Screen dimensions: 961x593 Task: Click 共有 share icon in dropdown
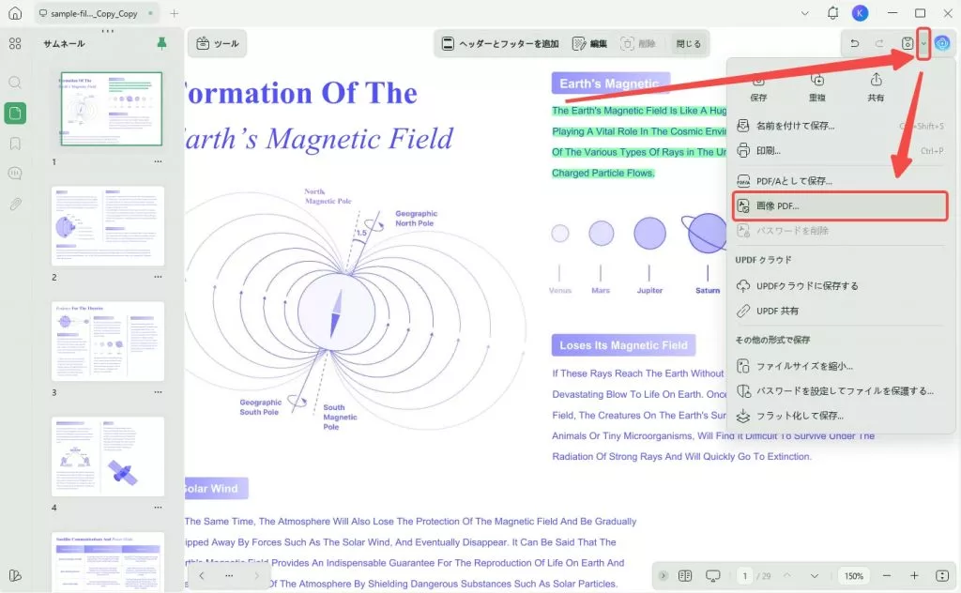(x=876, y=87)
